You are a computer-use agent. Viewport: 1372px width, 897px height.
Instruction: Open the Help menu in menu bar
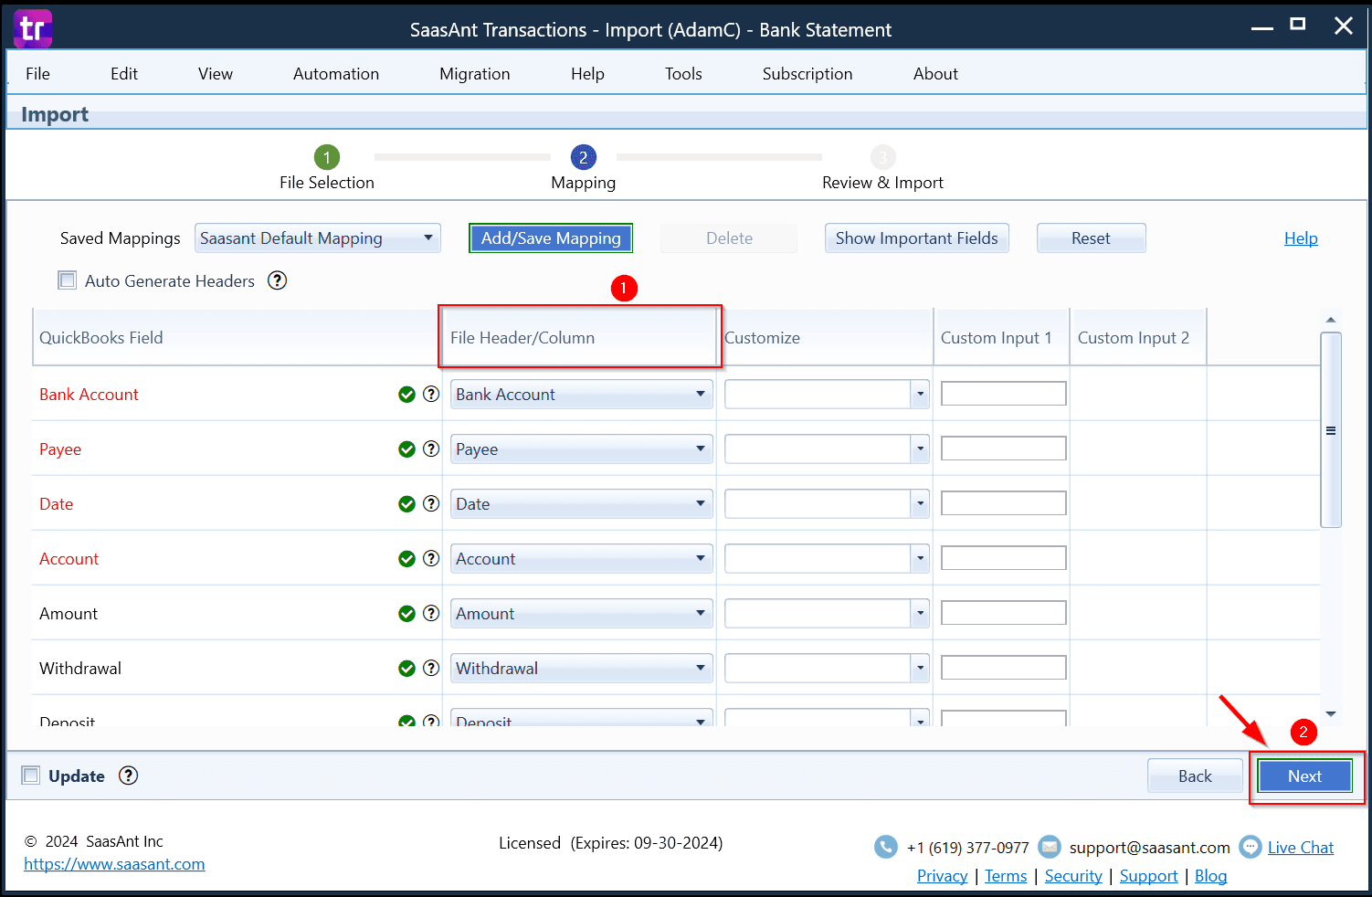point(587,74)
